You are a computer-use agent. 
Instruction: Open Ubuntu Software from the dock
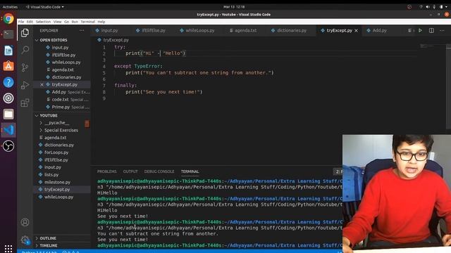[x=8, y=66]
